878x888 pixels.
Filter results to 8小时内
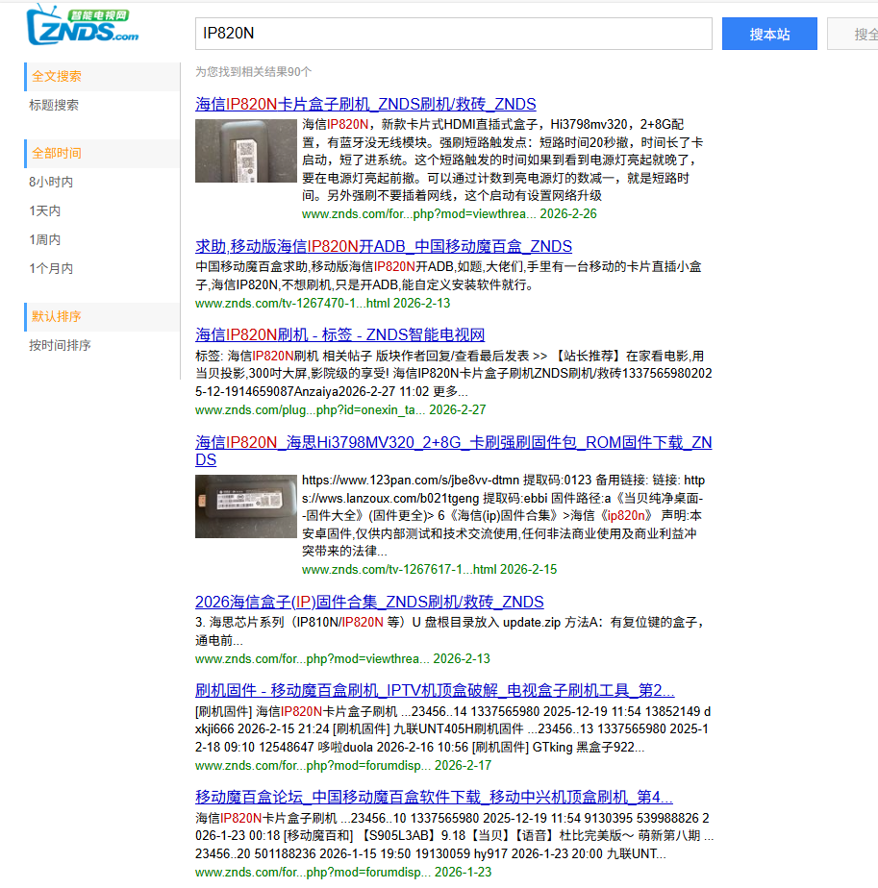tap(51, 182)
